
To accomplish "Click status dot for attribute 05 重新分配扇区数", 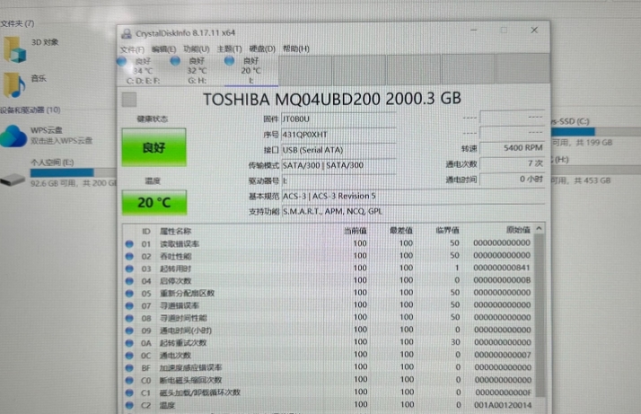I will point(129,293).
